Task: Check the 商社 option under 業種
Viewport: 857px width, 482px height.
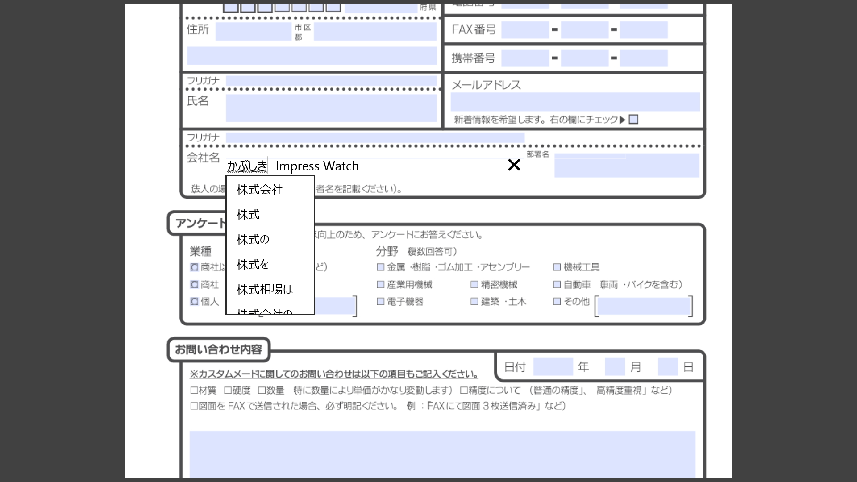Action: [x=194, y=284]
